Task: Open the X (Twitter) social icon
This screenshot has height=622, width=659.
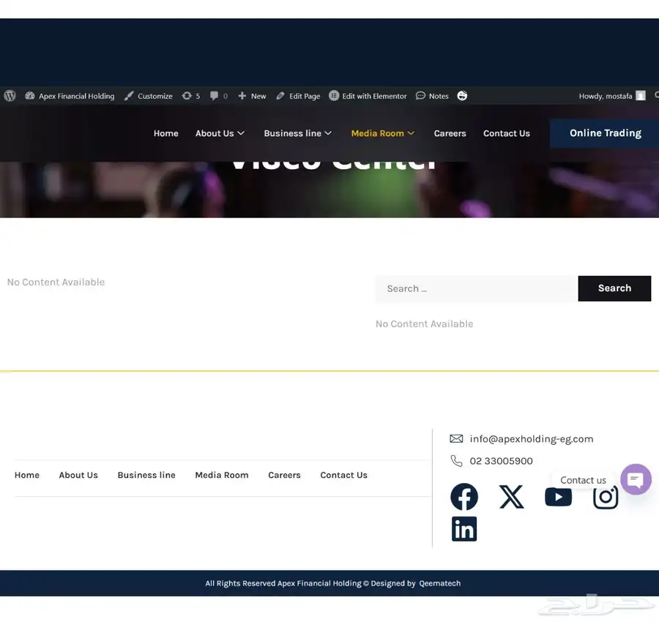Action: [x=512, y=497]
